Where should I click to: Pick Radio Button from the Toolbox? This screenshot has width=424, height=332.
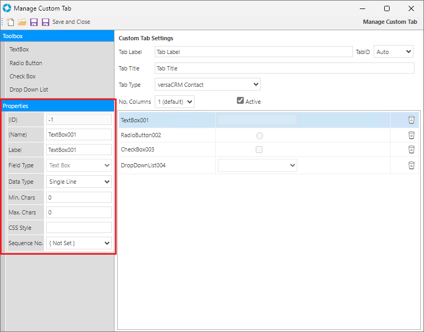point(25,63)
